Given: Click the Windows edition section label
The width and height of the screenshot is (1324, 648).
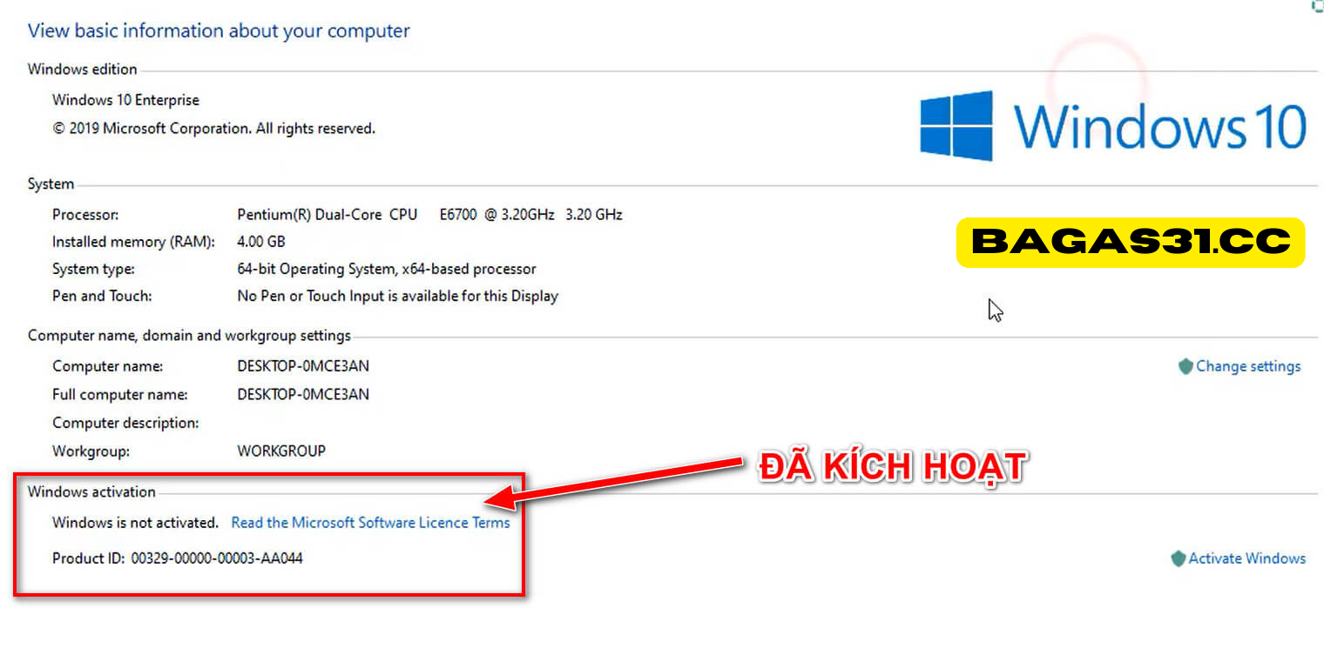Looking at the screenshot, I should pos(83,70).
